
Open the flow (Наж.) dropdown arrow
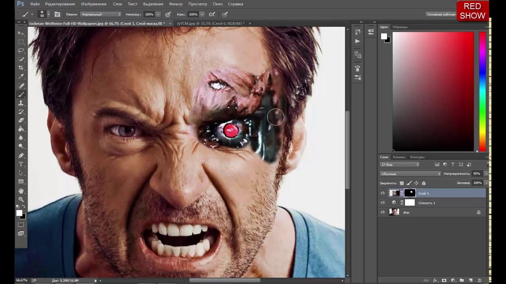click(x=202, y=14)
